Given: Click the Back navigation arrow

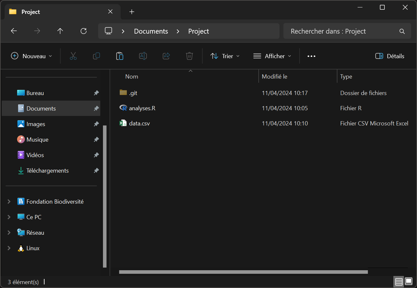Looking at the screenshot, I should [x=14, y=31].
